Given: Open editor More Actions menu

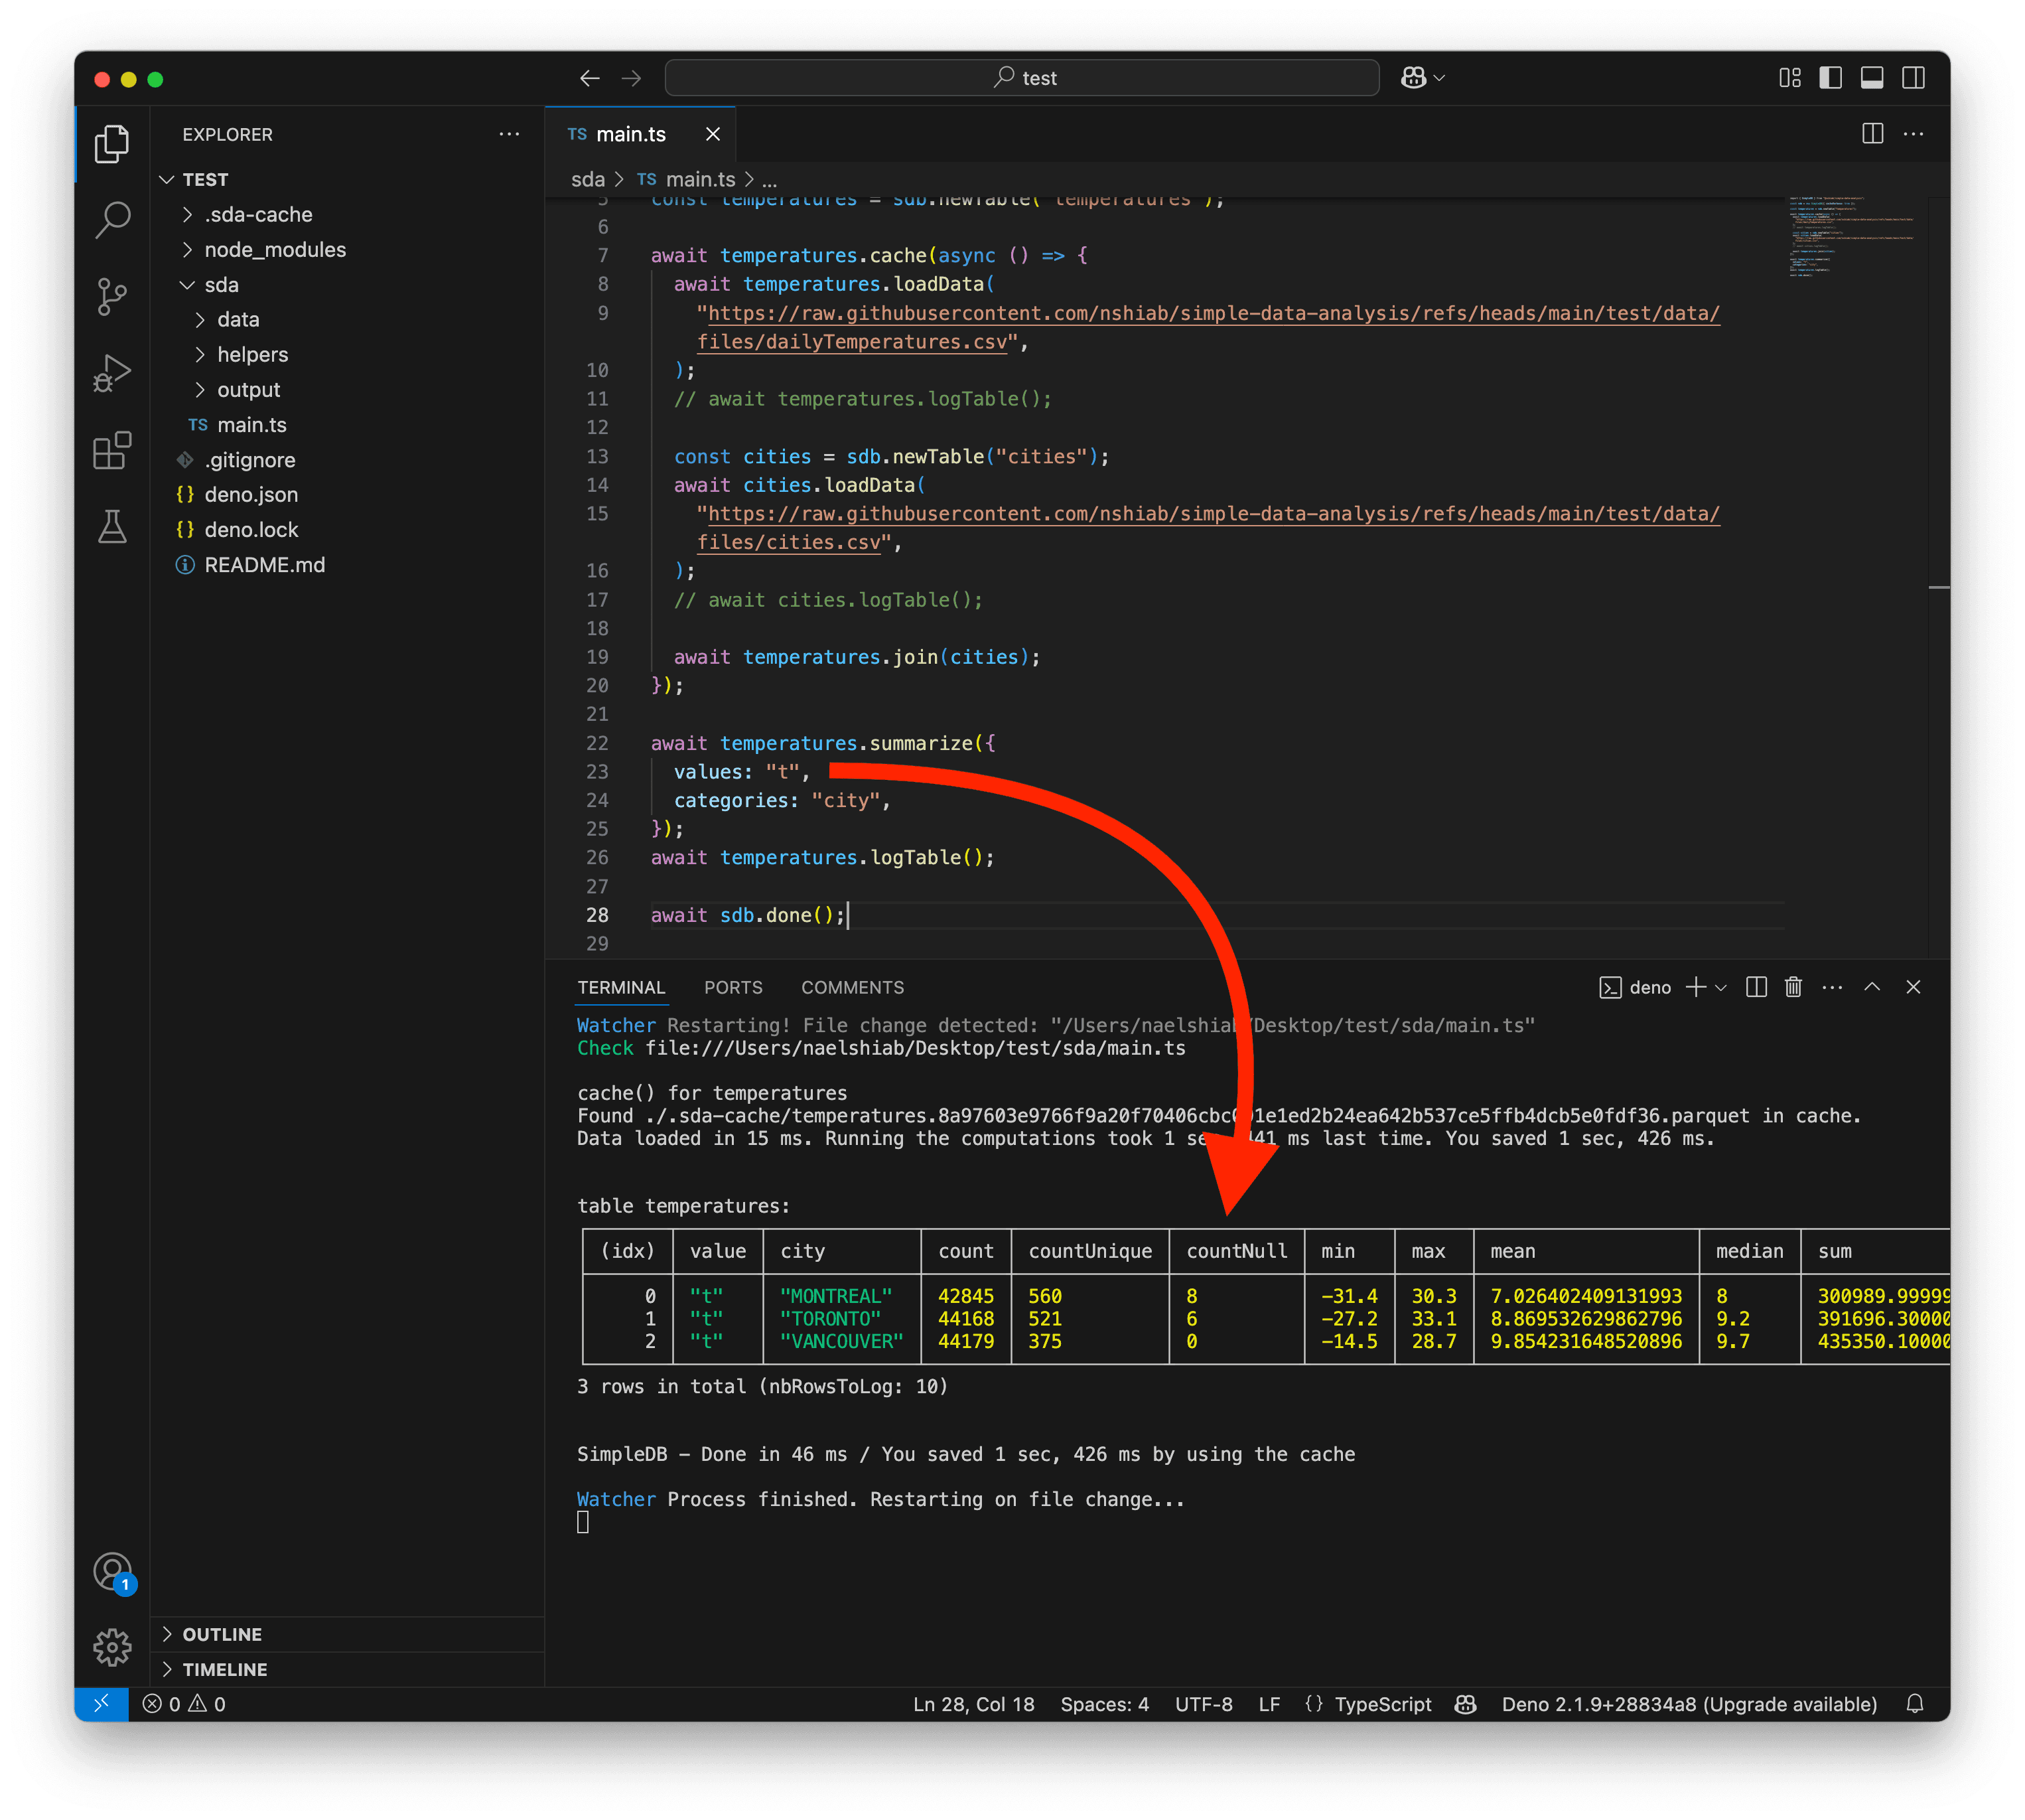Looking at the screenshot, I should coord(1913,134).
